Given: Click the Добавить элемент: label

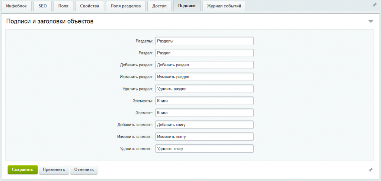Looking at the screenshot, I should [135, 125].
